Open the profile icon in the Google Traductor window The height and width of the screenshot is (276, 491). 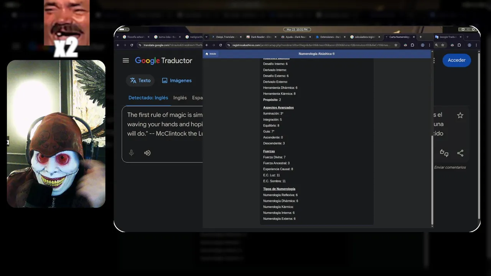tap(469, 45)
